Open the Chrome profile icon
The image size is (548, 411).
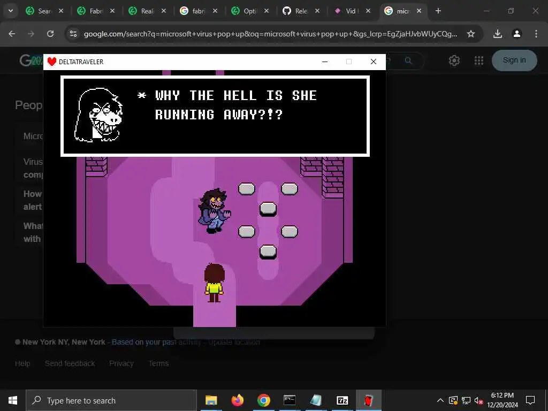click(517, 34)
